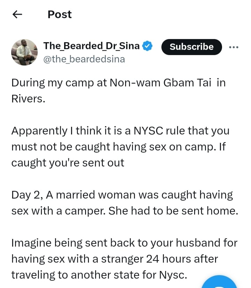Tap the blue verified badge
251x288 pixels.
pyautogui.click(x=148, y=46)
